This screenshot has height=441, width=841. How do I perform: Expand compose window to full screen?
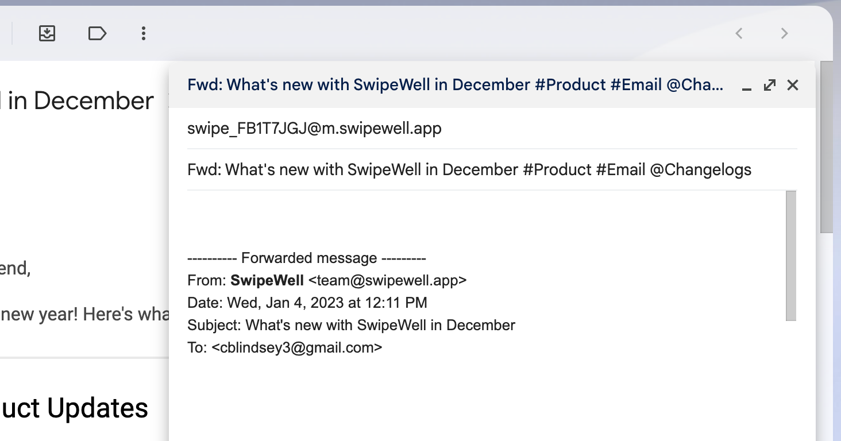pyautogui.click(x=770, y=85)
